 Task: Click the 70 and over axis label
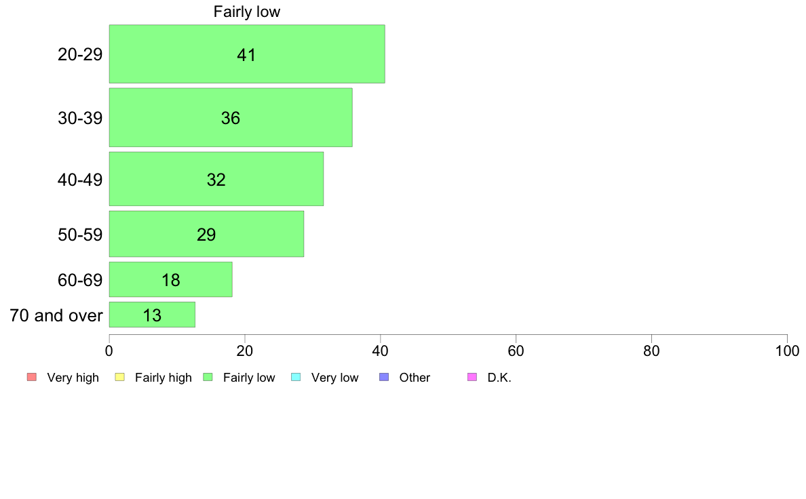(56, 315)
